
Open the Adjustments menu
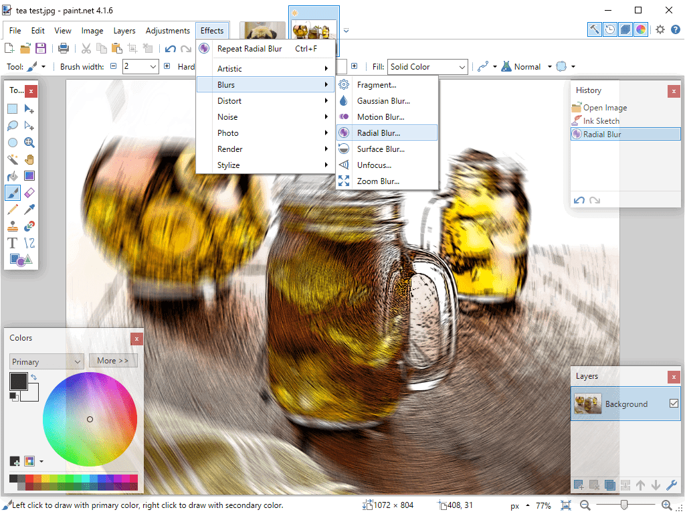coord(168,31)
